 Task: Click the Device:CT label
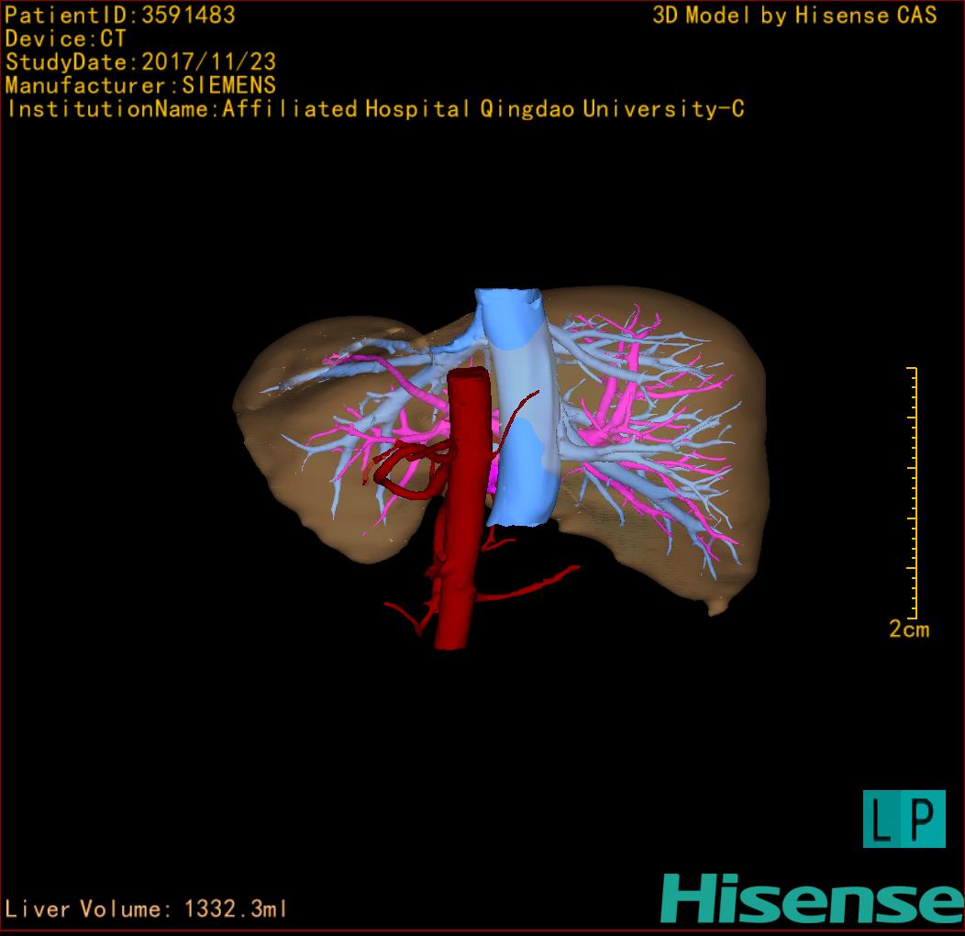click(65, 39)
